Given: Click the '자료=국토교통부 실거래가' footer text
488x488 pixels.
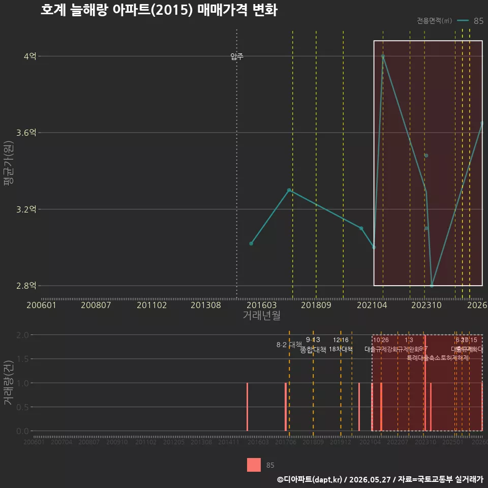Looking at the screenshot, I should pyautogui.click(x=441, y=479).
